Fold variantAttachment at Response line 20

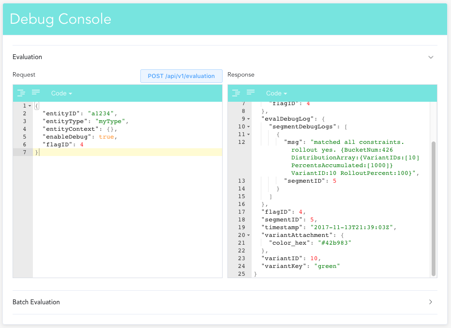click(x=249, y=235)
